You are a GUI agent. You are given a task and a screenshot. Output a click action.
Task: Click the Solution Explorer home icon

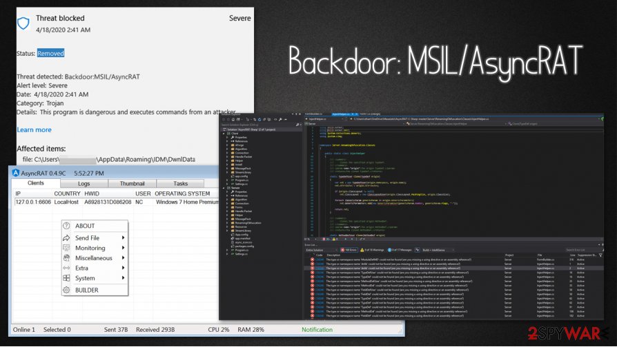click(x=233, y=119)
